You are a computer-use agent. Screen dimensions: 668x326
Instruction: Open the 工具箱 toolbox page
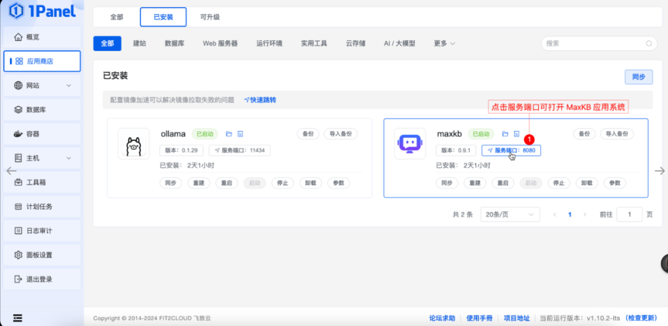(42, 183)
